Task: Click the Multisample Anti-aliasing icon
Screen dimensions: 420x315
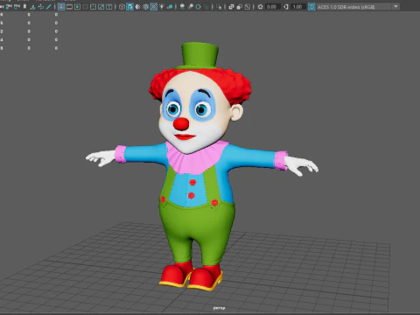Action: coord(198,7)
